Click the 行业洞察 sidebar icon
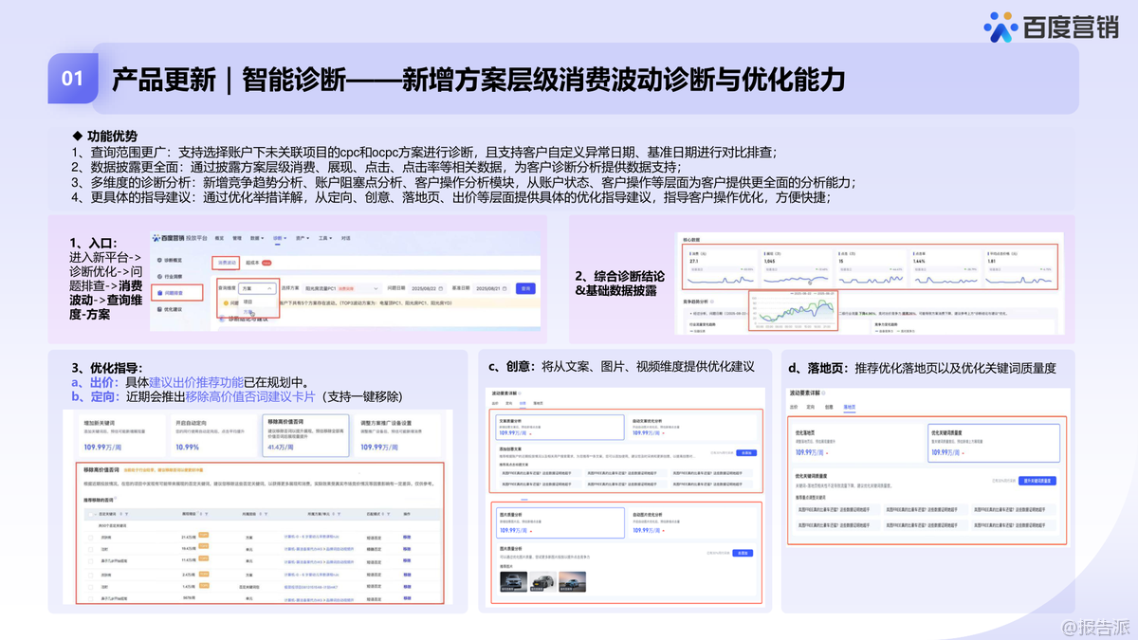1138x640 pixels. 158,275
